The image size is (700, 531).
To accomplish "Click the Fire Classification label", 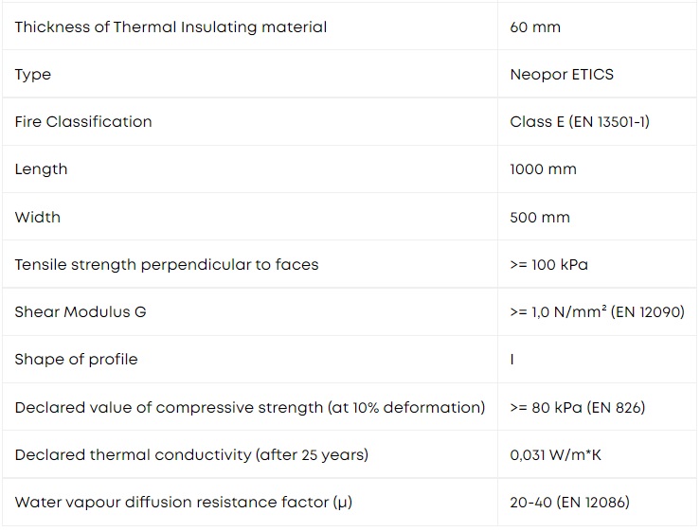I will [83, 122].
